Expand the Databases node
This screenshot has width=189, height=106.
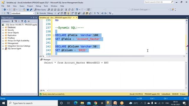point(3,27)
